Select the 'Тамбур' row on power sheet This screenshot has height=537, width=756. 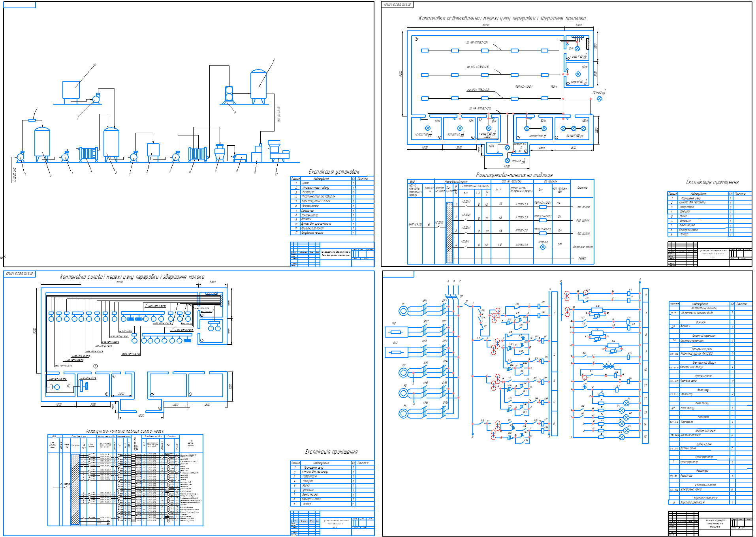332,504
